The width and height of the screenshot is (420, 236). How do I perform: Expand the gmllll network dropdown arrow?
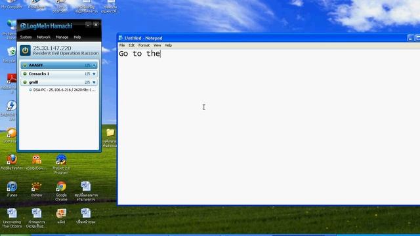click(x=94, y=83)
